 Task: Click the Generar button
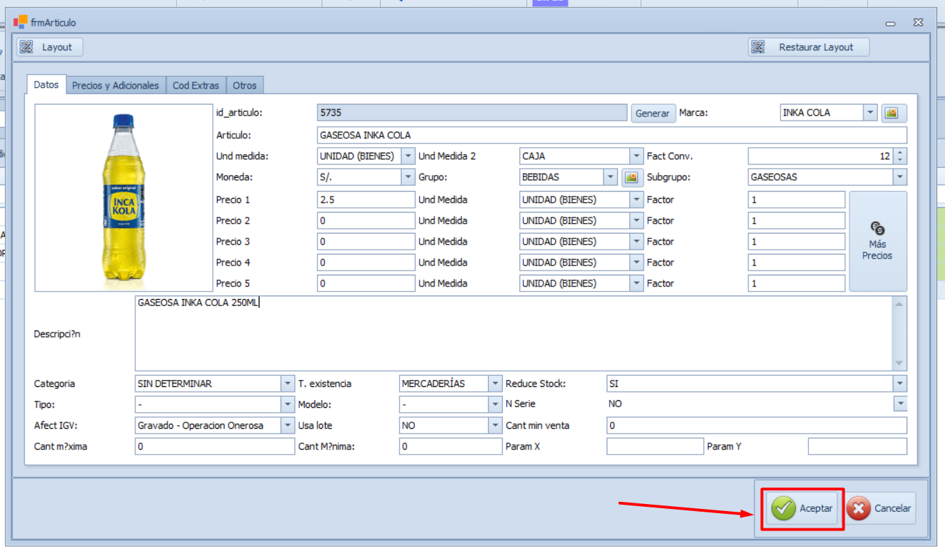(x=653, y=113)
